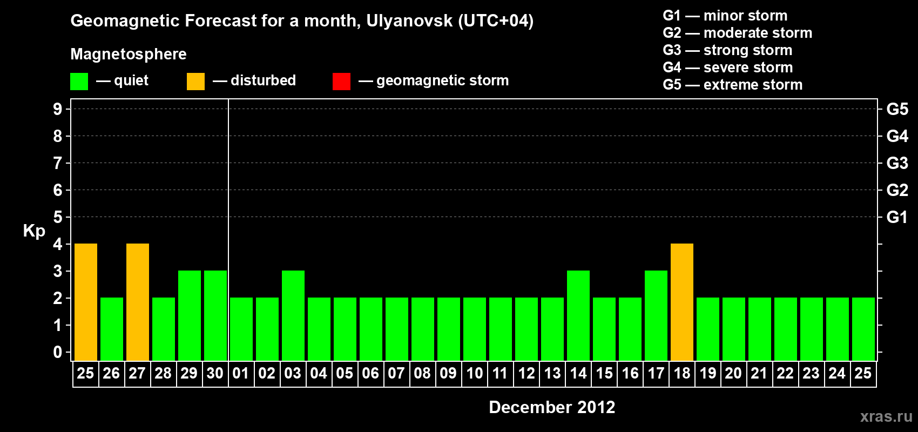Click date label 13 on the axis
918x432 pixels.
click(x=552, y=373)
